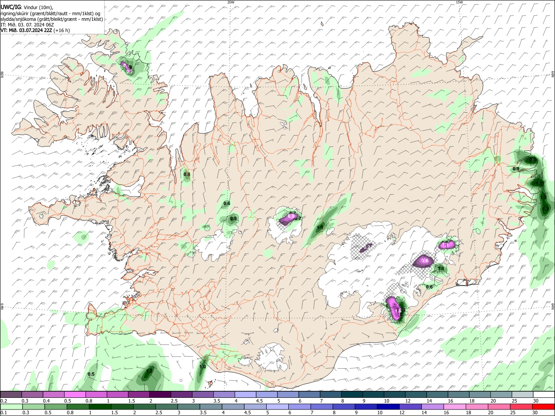The image size is (555, 416).
Task: Click the '25' label in rain legend scale
Action: 513,413
